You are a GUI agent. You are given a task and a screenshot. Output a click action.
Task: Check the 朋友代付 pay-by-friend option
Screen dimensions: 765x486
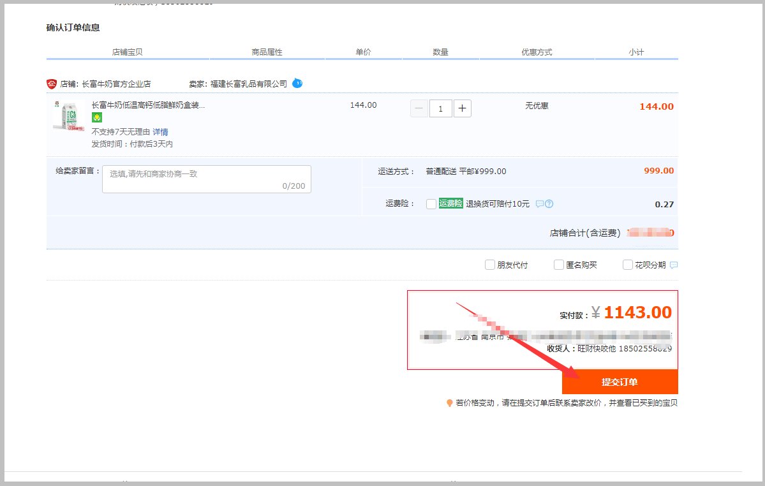489,264
